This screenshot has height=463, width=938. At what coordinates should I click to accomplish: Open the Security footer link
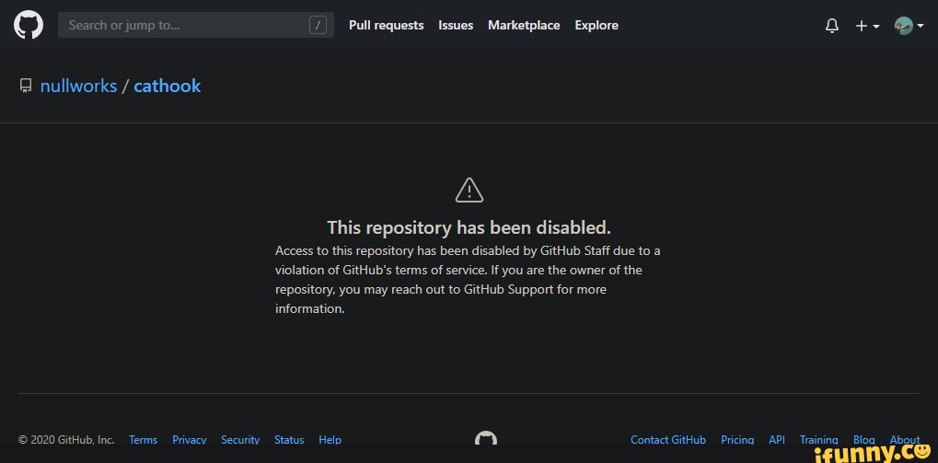coord(240,440)
